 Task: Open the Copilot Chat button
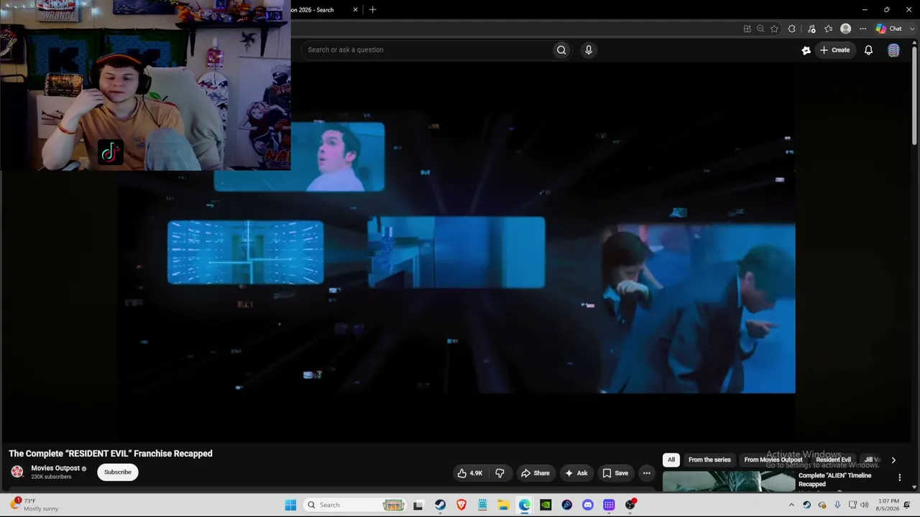(x=888, y=29)
